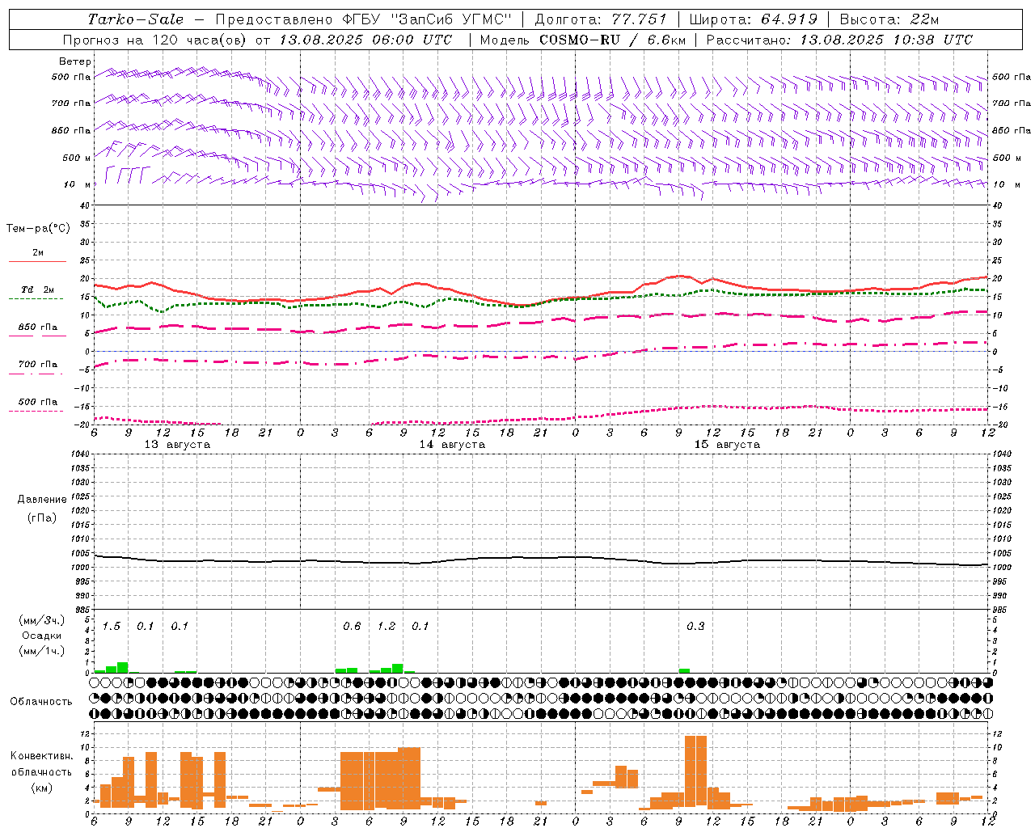Image resolution: width=1035 pixels, height=828 pixels.
Task: Click "700 гПа" in the temperature legend
Action: pyautogui.click(x=38, y=365)
